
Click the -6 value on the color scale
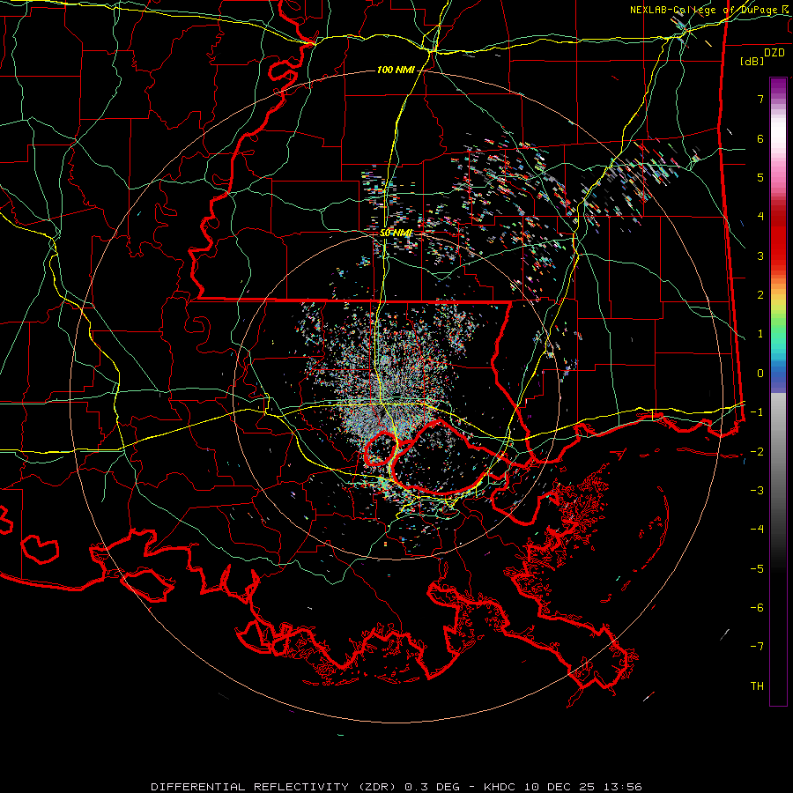click(757, 607)
